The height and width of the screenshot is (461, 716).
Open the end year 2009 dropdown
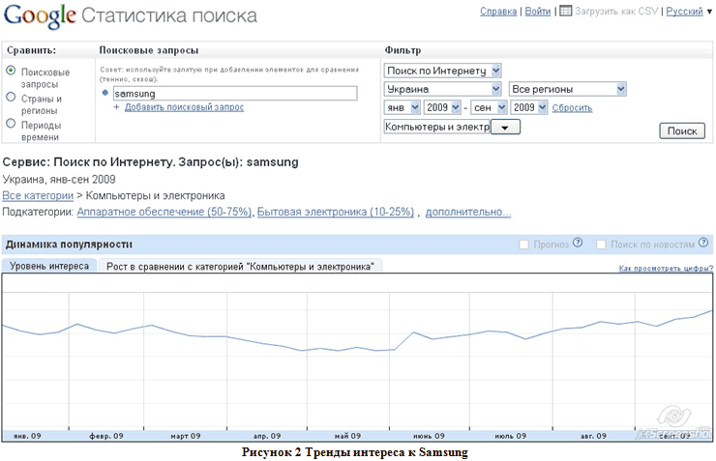point(529,107)
